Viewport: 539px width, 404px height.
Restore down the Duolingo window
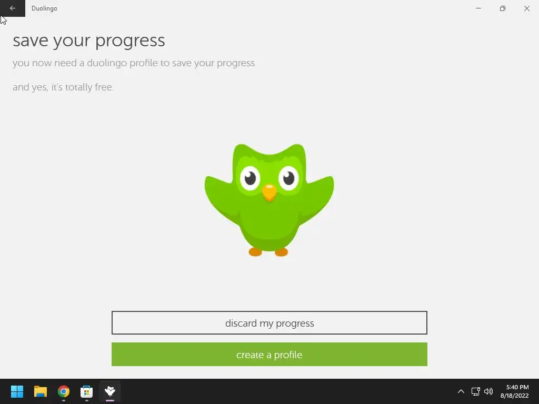(503, 8)
